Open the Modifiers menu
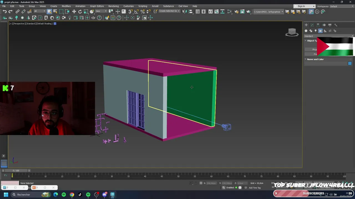The width and height of the screenshot is (355, 199). [66, 6]
